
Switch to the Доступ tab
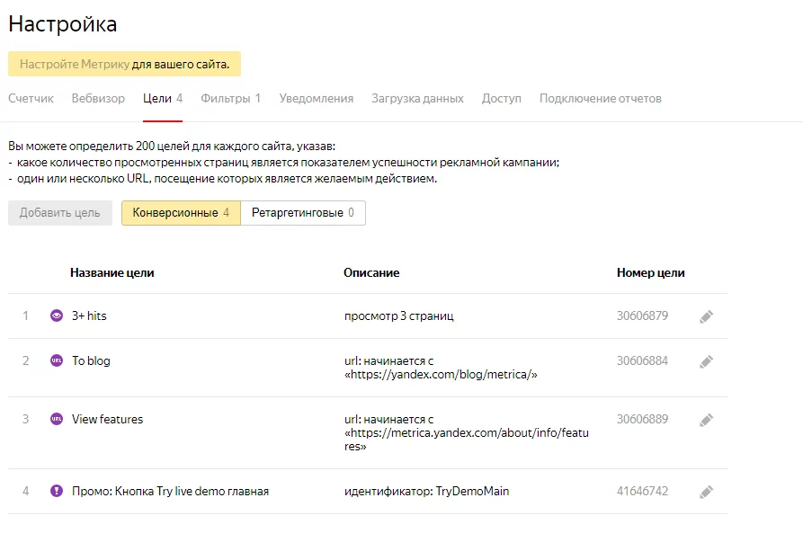pos(502,98)
